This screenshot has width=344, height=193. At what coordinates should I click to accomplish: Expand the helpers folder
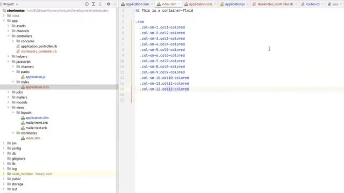click(x=9, y=56)
